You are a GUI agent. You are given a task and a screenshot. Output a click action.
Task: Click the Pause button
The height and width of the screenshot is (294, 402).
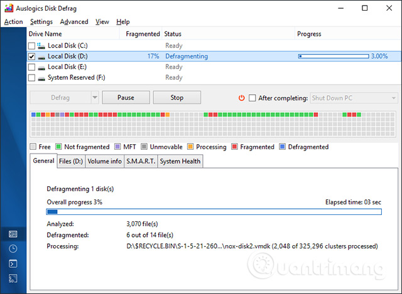point(126,98)
